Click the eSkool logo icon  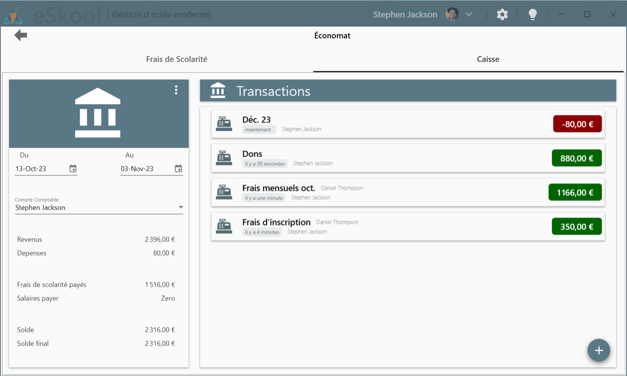click(14, 15)
